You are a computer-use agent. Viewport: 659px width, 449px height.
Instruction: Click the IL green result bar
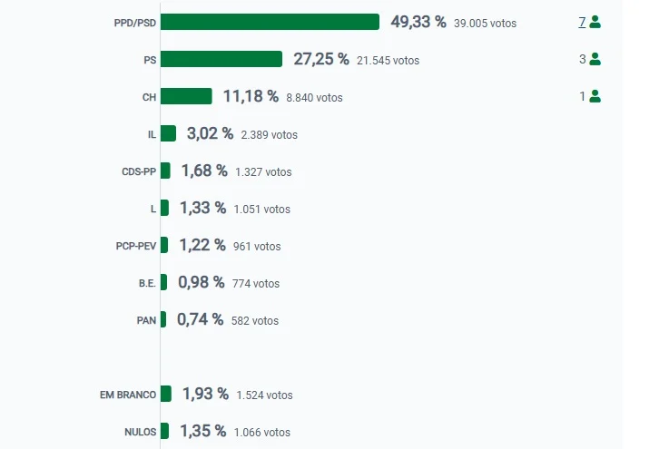(x=168, y=133)
